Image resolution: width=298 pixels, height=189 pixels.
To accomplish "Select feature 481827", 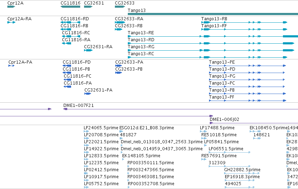I will [x=128, y=135].
